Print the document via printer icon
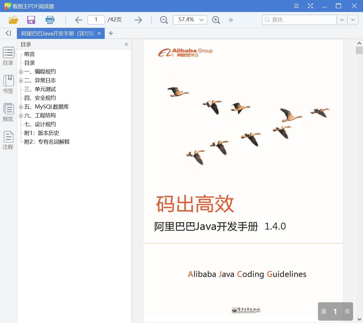The width and height of the screenshot is (363, 323). (x=50, y=20)
